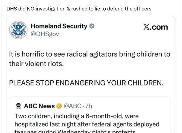The image size is (182, 133).
Task: Click the gold verified badge beside ABC News
Action: (59, 106)
